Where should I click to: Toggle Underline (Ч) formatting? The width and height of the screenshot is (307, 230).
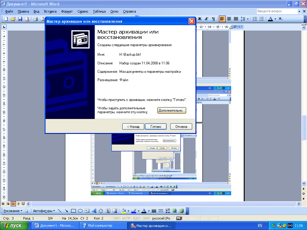[213, 19]
